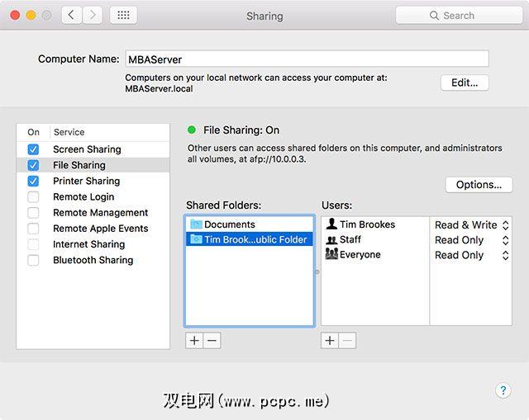The height and width of the screenshot is (420, 529).
Task: Add a shared folder with plus button
Action: pos(194,340)
